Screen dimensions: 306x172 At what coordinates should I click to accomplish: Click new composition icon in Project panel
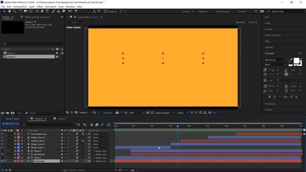12,113
